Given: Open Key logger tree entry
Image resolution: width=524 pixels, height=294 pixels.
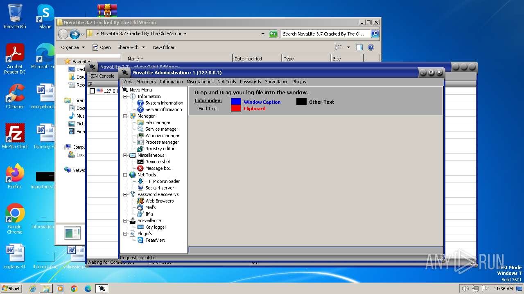Looking at the screenshot, I should pos(156,227).
